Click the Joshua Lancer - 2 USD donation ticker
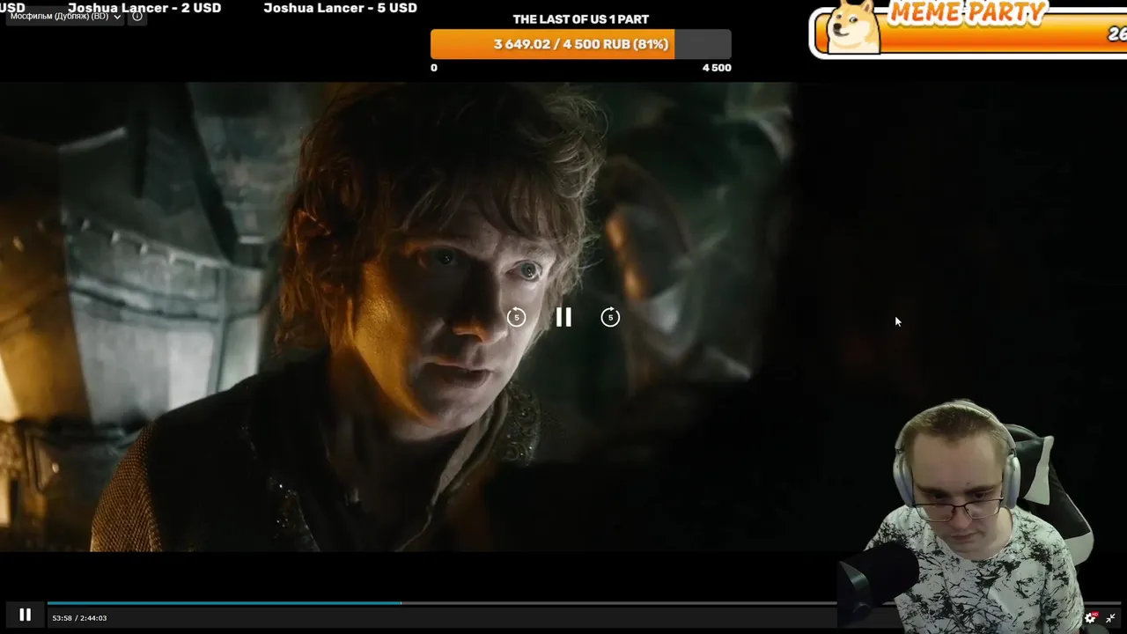This screenshot has height=634, width=1127. (144, 8)
